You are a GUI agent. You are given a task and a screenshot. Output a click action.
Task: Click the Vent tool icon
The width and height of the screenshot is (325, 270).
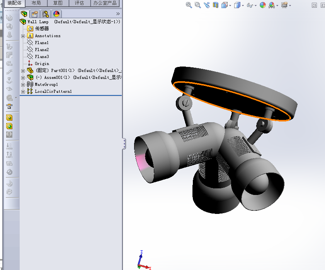(x=9, y=135)
